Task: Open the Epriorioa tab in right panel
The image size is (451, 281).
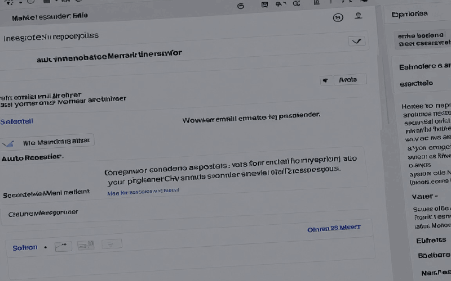Action: point(409,14)
